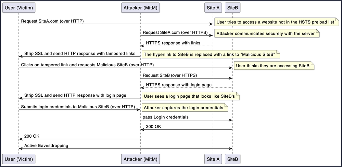Click the 'User thinks they are accessing SiteB' note
This screenshot has height=167, width=342.
274,66
